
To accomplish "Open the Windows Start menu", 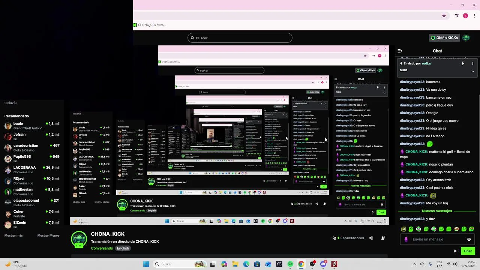I will click(x=146, y=264).
